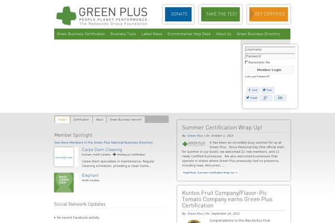The image size is (335, 223).
Task: Click Read More Summer Certification Wrap Up
Action: point(210,173)
